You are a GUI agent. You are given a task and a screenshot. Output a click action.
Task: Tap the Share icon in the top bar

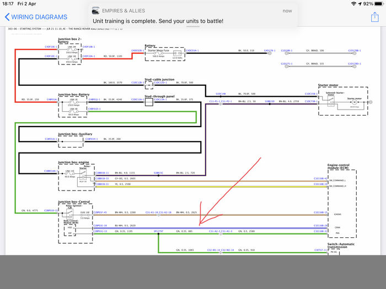point(374,17)
